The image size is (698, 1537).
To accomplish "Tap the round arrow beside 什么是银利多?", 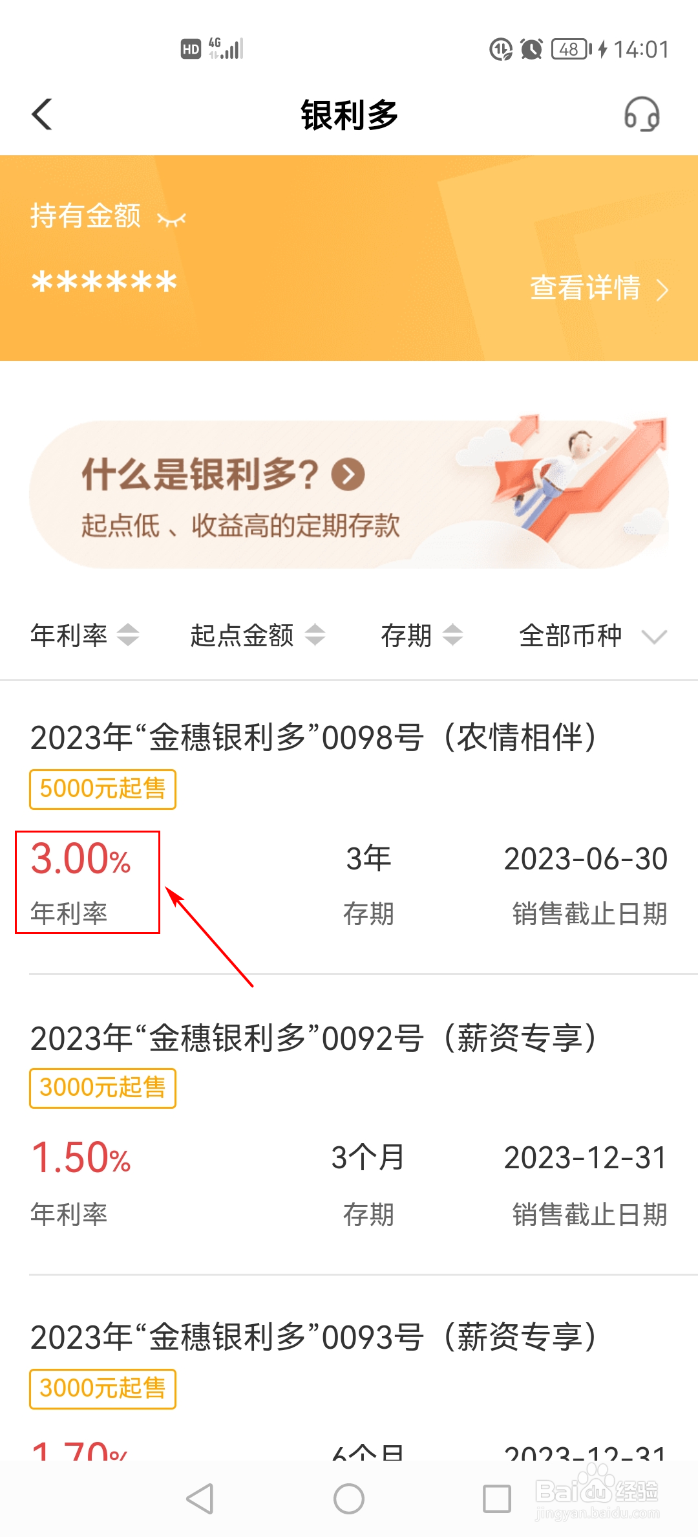I will [348, 474].
